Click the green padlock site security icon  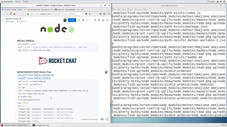28,14
